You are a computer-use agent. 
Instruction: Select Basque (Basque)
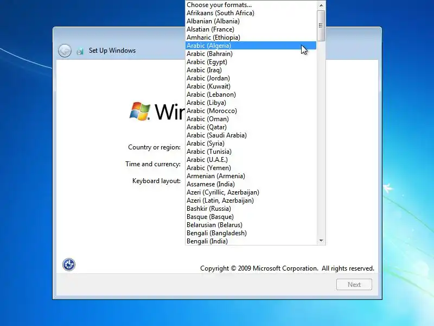[x=251, y=217]
